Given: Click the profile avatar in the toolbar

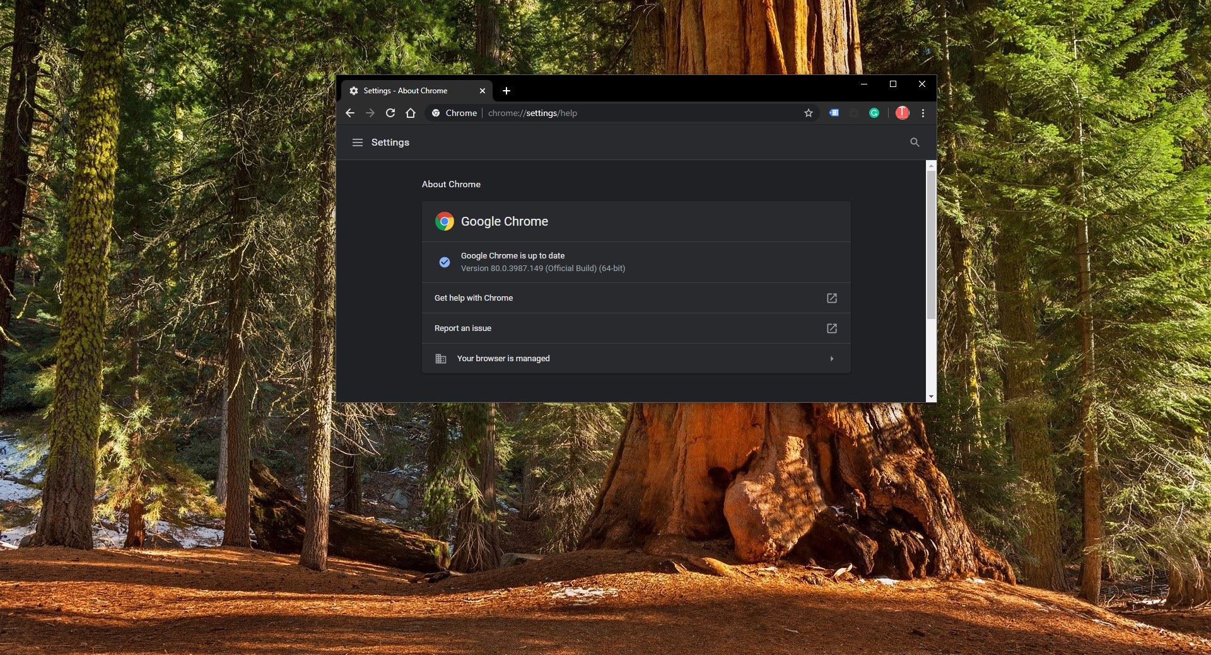Looking at the screenshot, I should (903, 113).
